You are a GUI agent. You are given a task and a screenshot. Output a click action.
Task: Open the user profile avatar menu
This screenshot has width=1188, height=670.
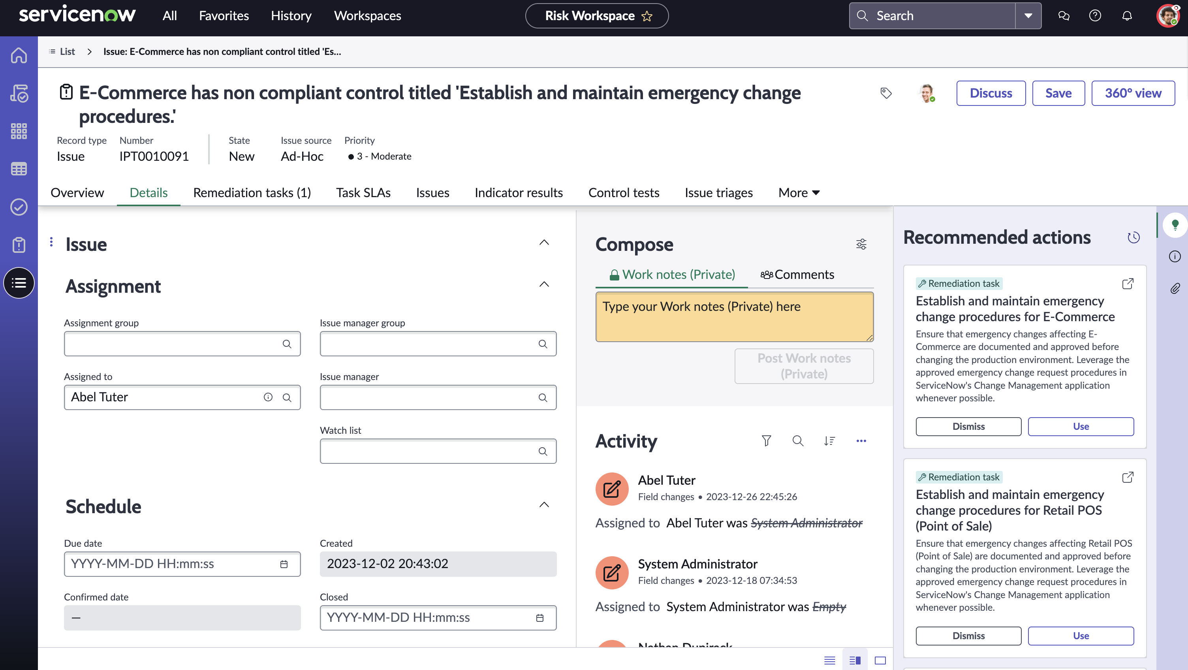tap(1168, 16)
